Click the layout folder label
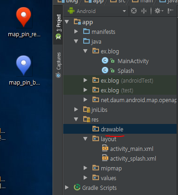 (108, 139)
